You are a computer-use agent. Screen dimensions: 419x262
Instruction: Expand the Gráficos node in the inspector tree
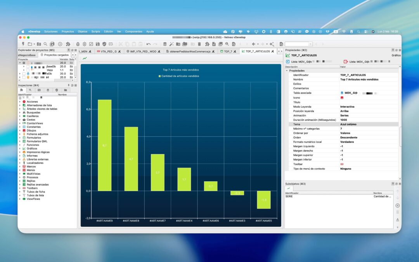pos(19,148)
